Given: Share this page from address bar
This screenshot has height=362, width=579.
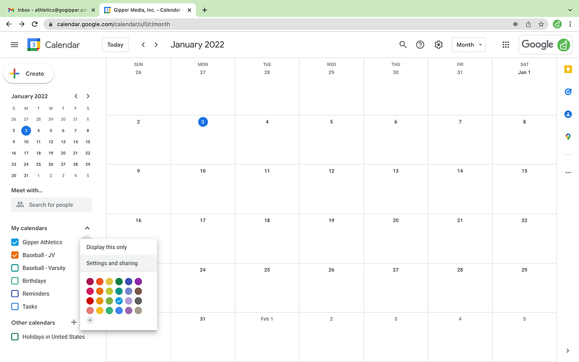Looking at the screenshot, I should [528, 24].
